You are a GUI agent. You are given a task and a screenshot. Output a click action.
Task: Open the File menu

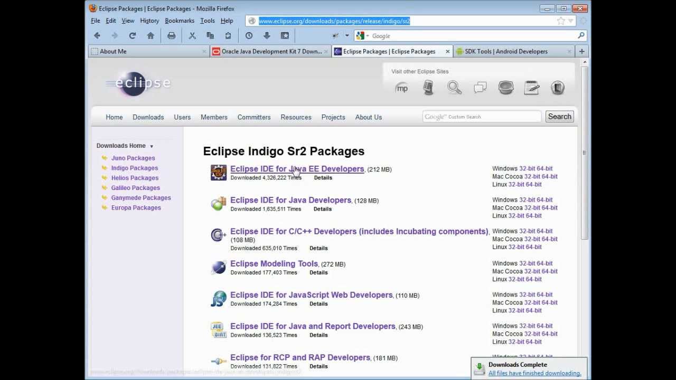96,21
